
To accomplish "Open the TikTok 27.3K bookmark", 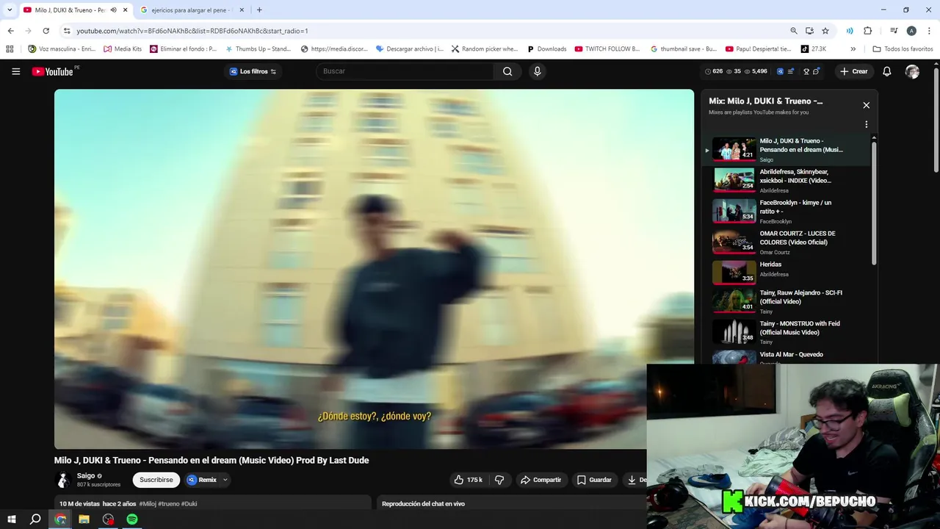I will (814, 49).
